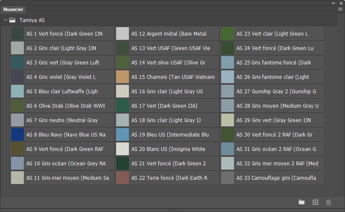
Task: Click the new swatch group folder icon
Action: coord(302,202)
